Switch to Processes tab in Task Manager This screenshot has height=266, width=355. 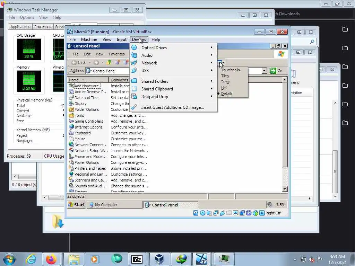click(43, 27)
